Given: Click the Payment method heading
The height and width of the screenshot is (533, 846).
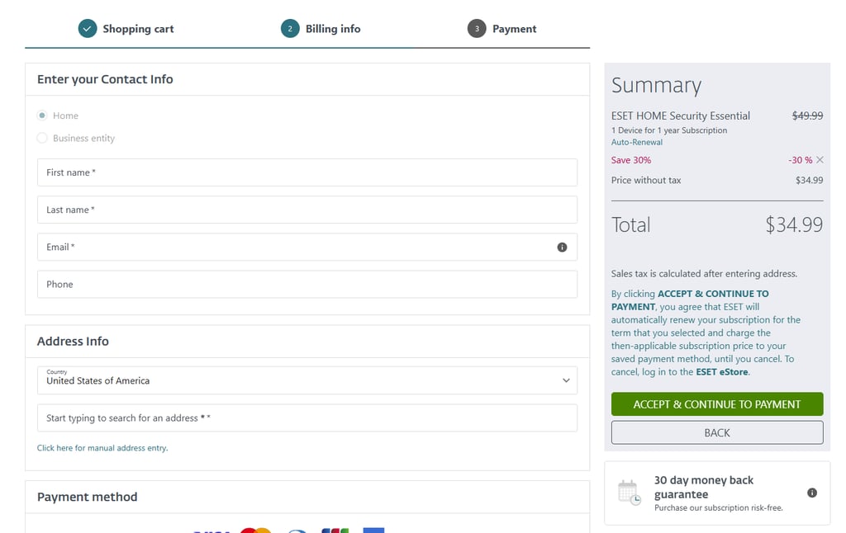Looking at the screenshot, I should pyautogui.click(x=88, y=497).
